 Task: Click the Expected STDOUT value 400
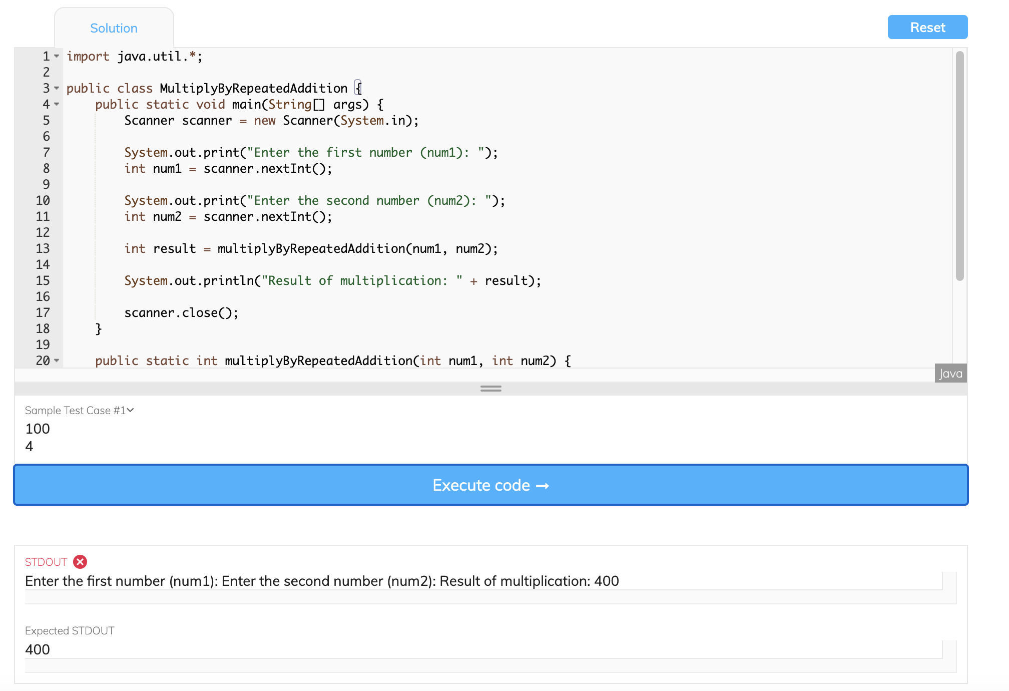(38, 649)
